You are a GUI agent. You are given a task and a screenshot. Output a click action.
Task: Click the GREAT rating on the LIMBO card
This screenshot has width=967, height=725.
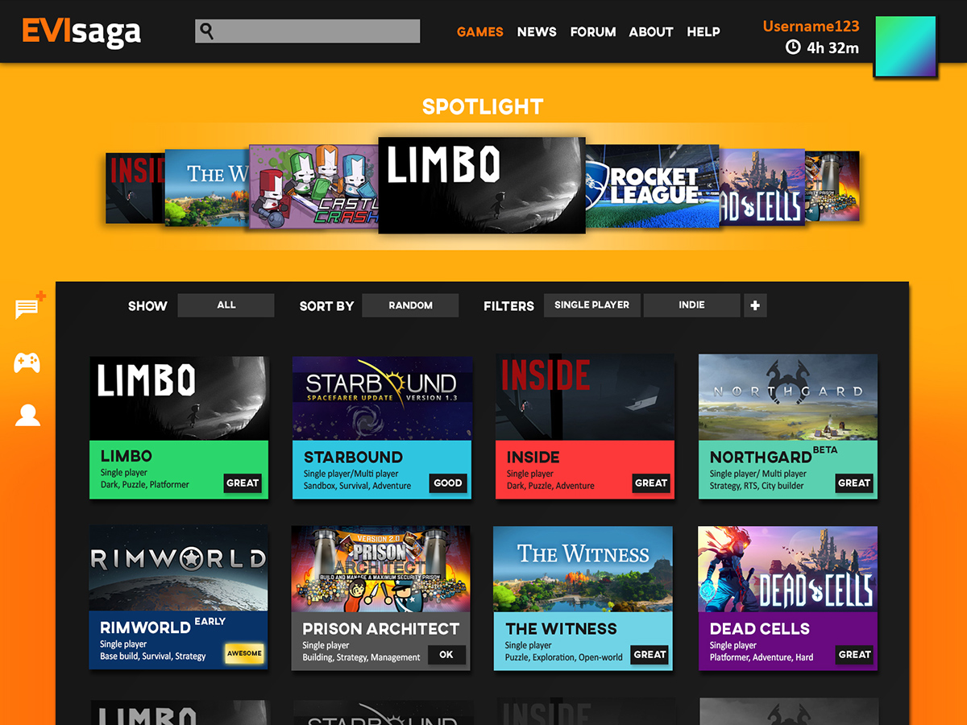point(243,483)
